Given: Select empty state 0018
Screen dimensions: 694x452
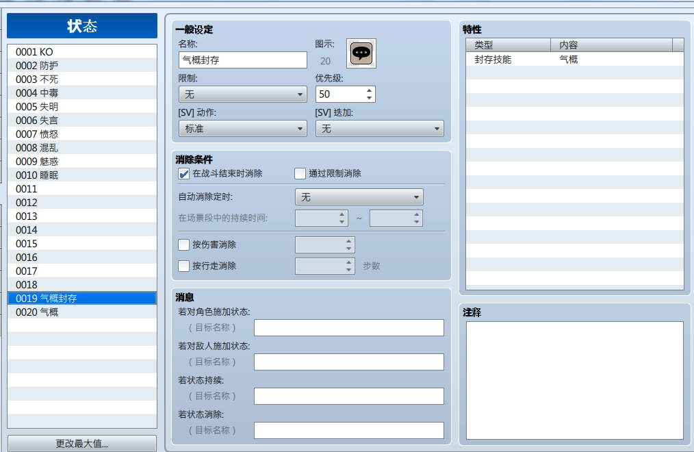Looking at the screenshot, I should (x=82, y=285).
